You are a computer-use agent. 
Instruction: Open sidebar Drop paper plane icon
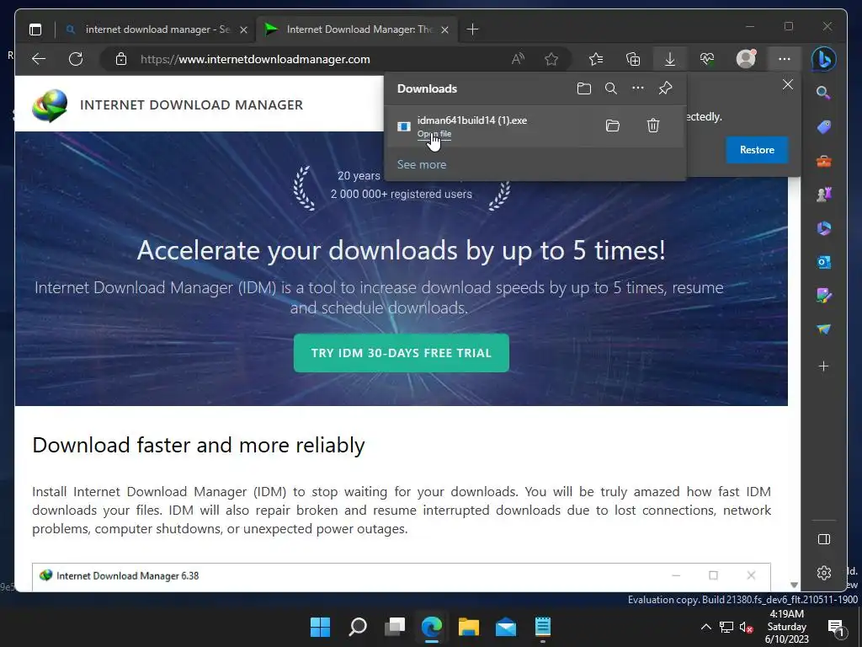(x=823, y=329)
